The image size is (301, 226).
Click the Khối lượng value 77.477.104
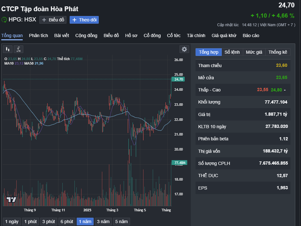click(x=276, y=102)
